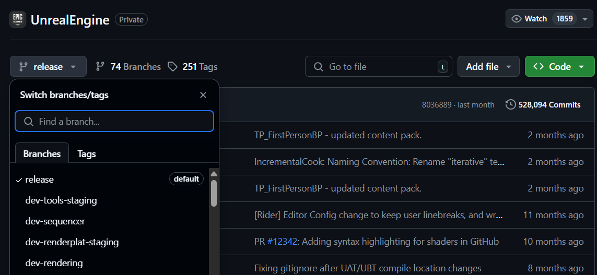Switch to the Branches tab
597x275 pixels.
coord(42,153)
